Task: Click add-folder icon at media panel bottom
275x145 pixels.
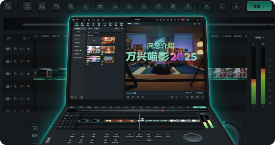Action: pyautogui.click(x=72, y=97)
